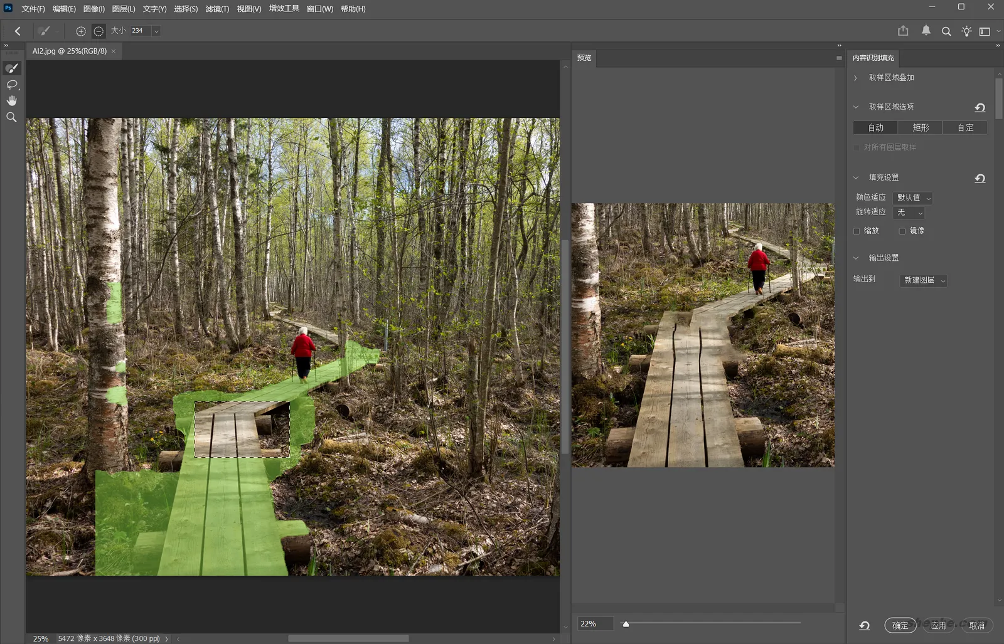Enable the 缩放 scale checkbox
This screenshot has height=644, width=1004.
(x=857, y=231)
